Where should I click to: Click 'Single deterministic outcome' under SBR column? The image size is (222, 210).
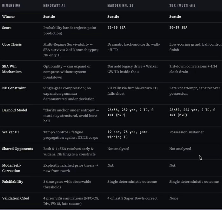click(194, 181)
